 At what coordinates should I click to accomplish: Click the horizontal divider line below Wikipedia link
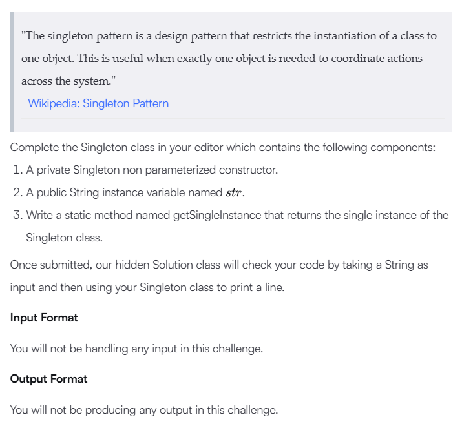coord(233,119)
